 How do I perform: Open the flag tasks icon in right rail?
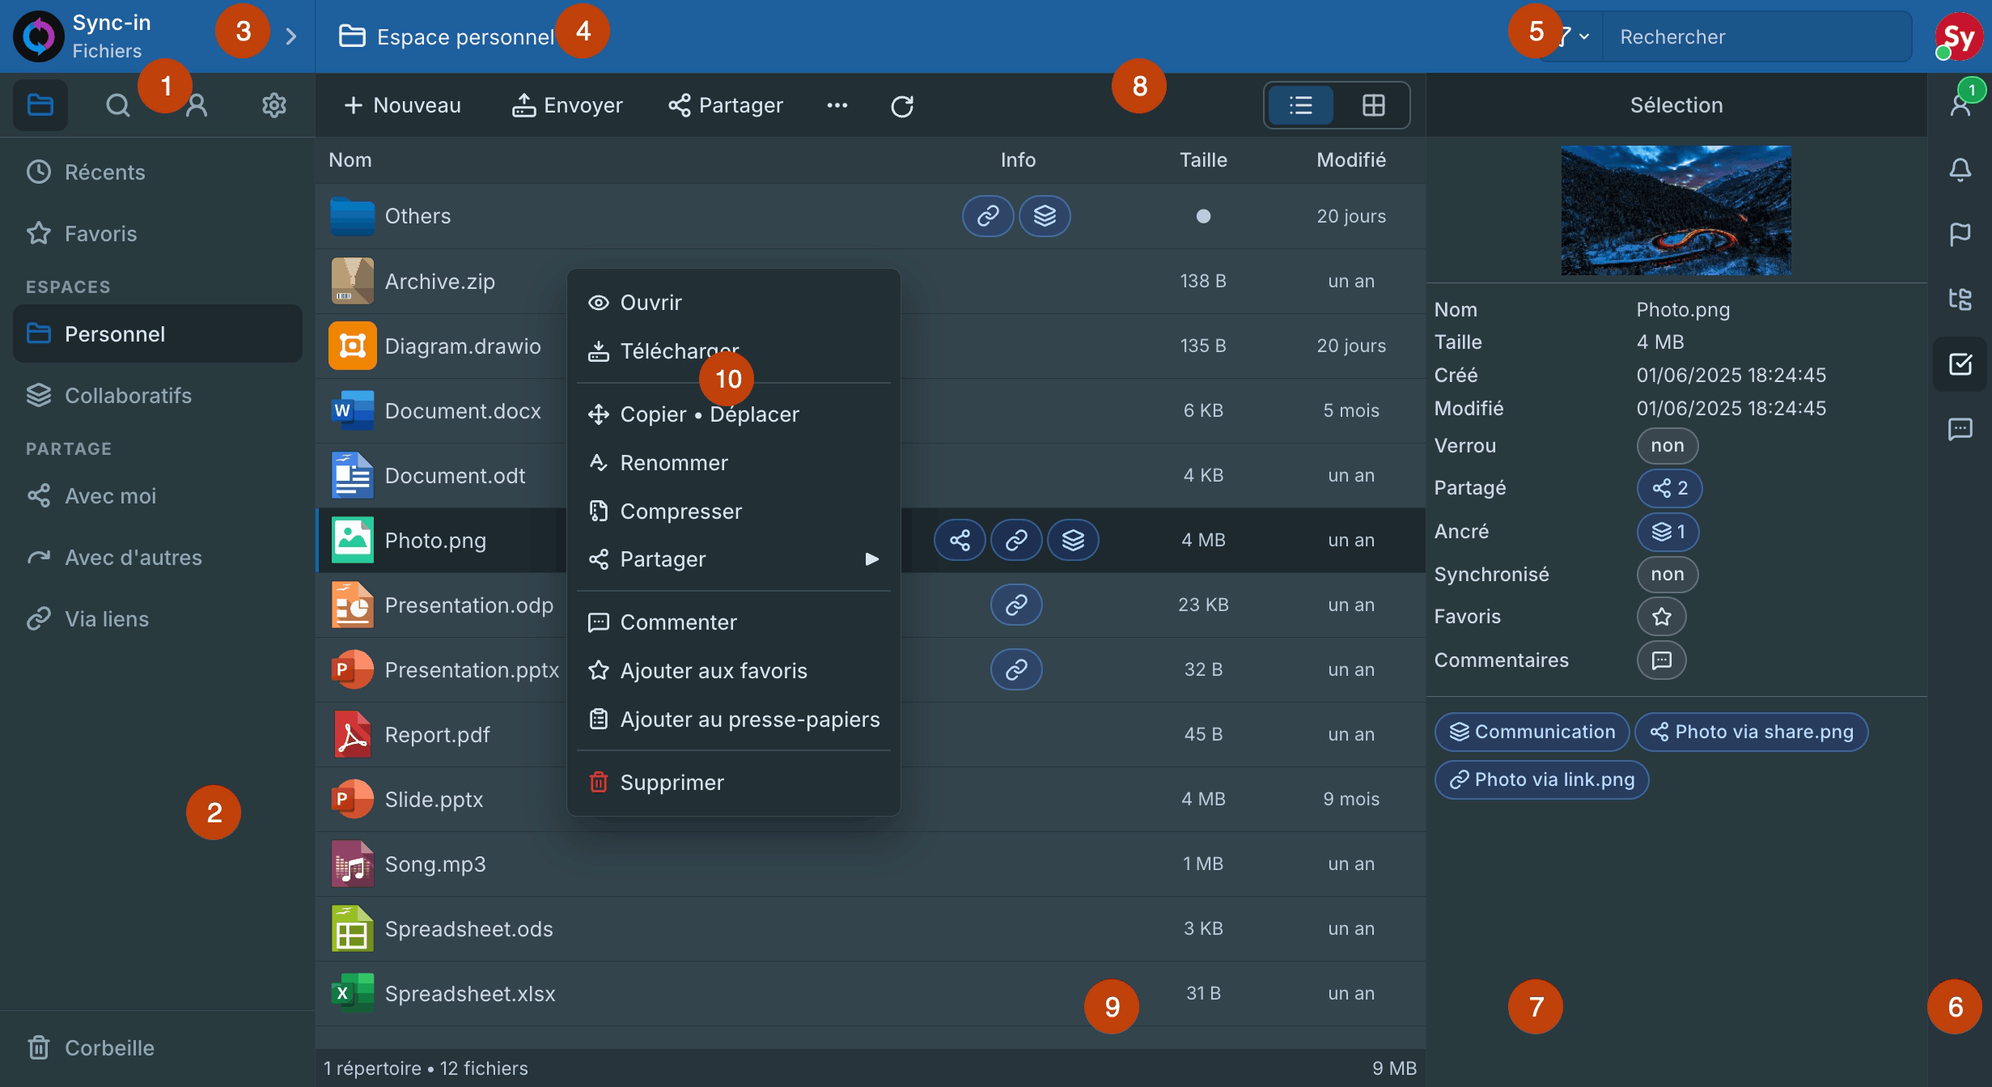coord(1960,235)
